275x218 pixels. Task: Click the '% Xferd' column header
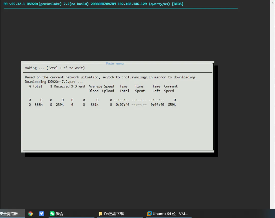click(78, 86)
